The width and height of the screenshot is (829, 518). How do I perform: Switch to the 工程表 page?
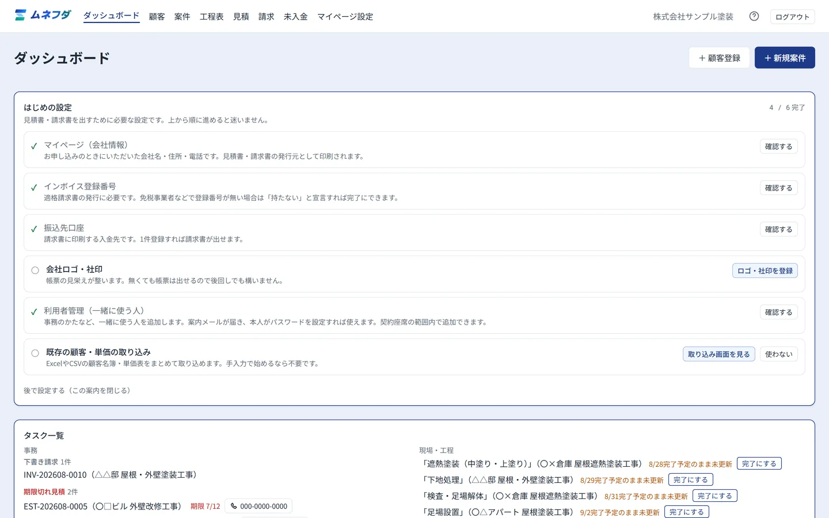211,17
